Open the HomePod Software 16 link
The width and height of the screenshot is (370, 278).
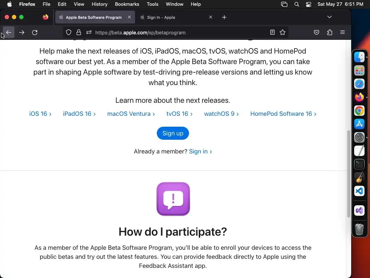click(283, 114)
